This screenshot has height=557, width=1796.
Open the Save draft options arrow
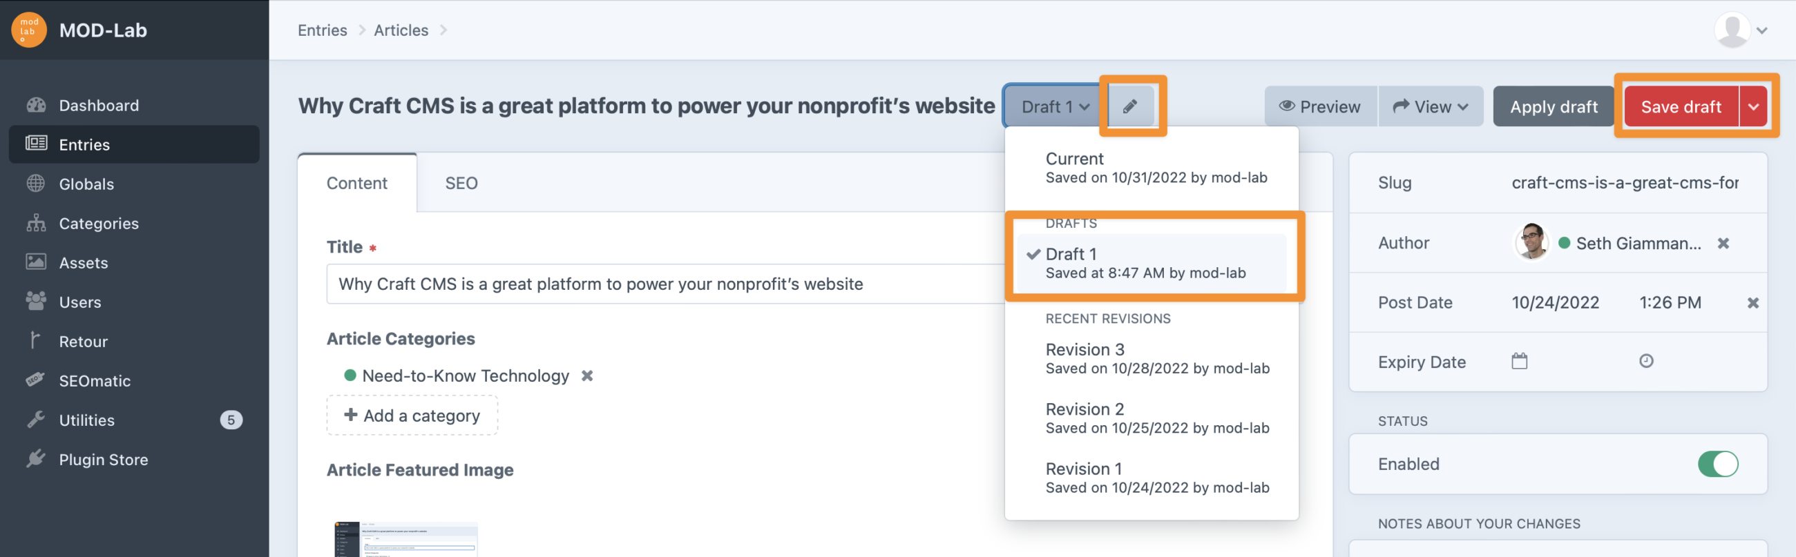1752,106
